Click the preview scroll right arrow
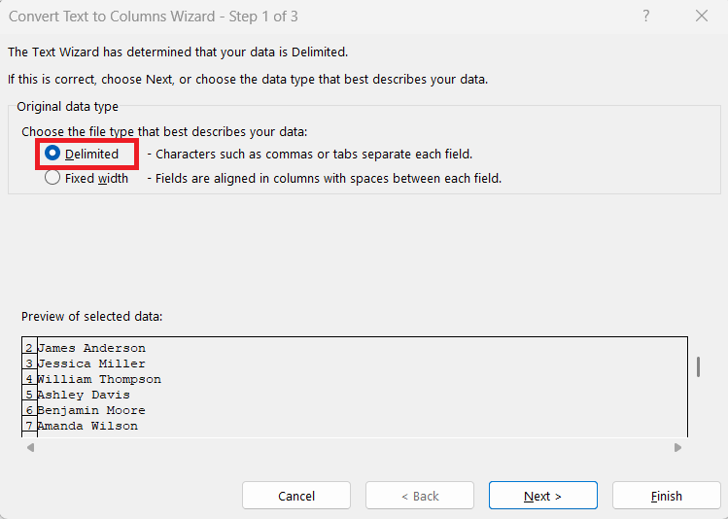The image size is (728, 519). [677, 447]
